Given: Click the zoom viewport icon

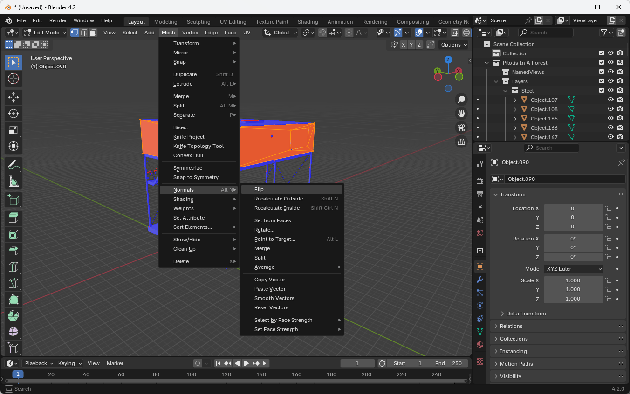Looking at the screenshot, I should [461, 100].
